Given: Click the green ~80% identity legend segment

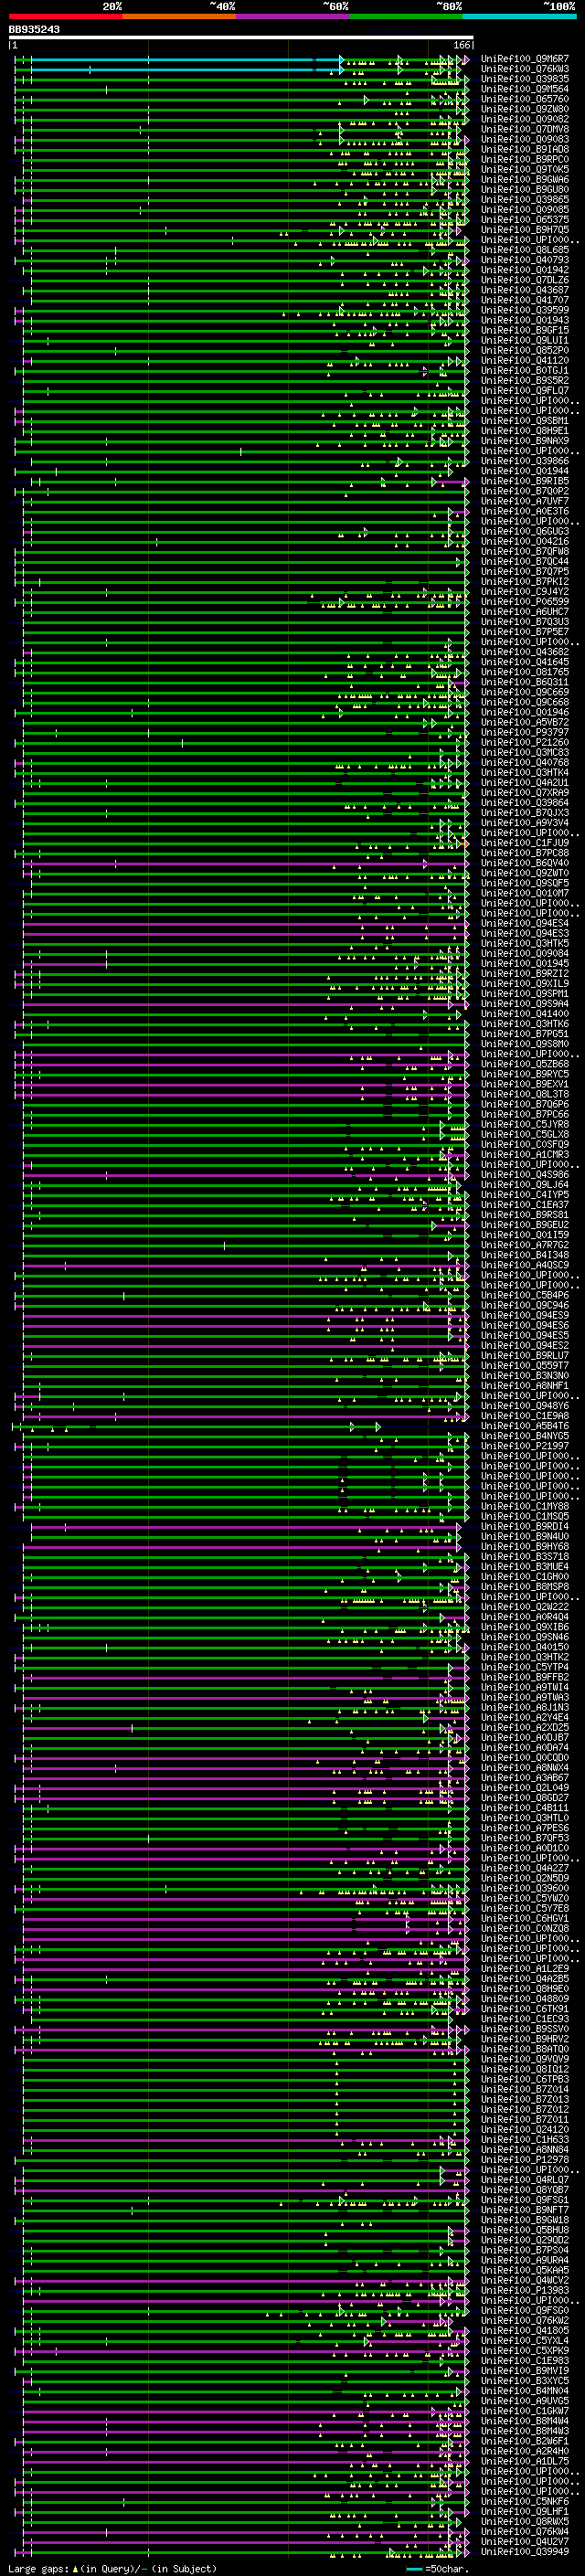Looking at the screenshot, I should [406, 16].
